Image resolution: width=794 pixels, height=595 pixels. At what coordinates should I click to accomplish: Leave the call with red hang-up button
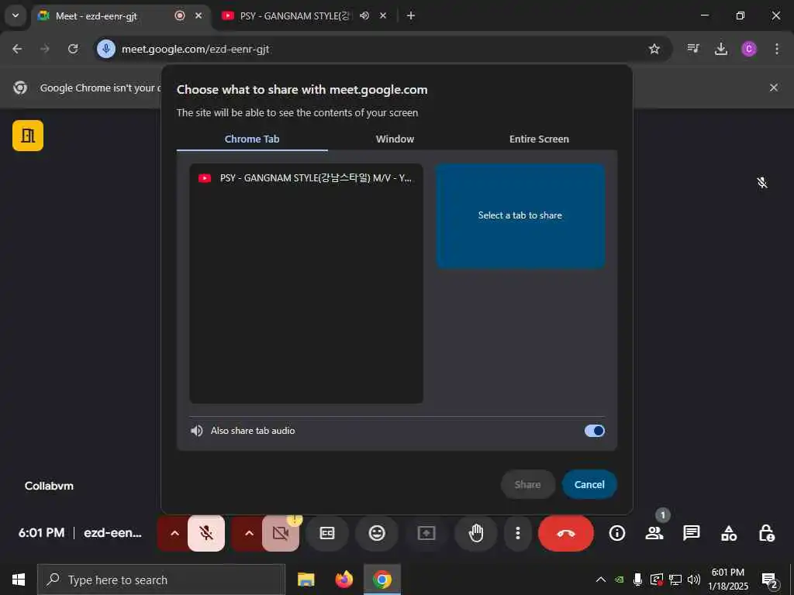click(565, 533)
